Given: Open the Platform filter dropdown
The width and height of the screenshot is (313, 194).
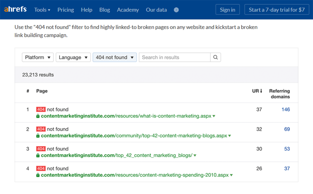Looking at the screenshot, I should click(x=38, y=57).
